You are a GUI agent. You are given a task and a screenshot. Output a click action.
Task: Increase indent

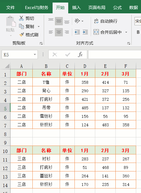85,32
